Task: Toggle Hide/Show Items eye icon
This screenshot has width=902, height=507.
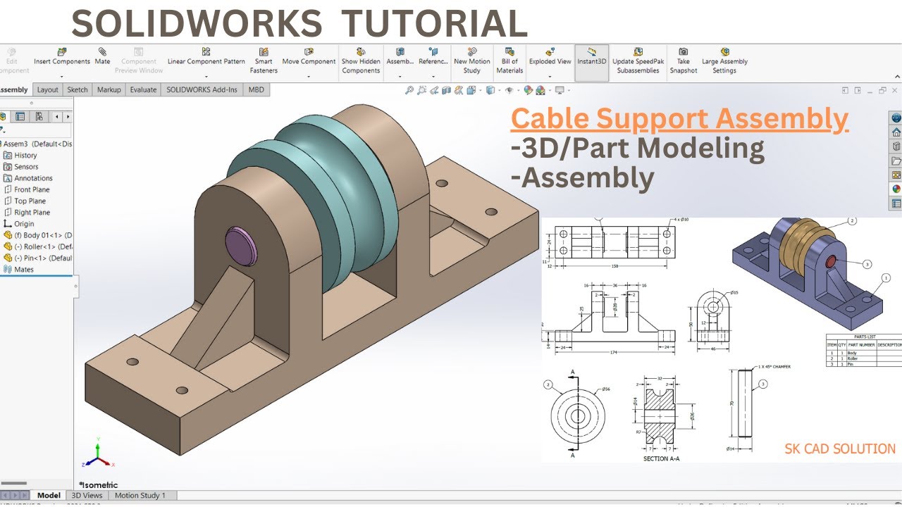Action: point(509,90)
